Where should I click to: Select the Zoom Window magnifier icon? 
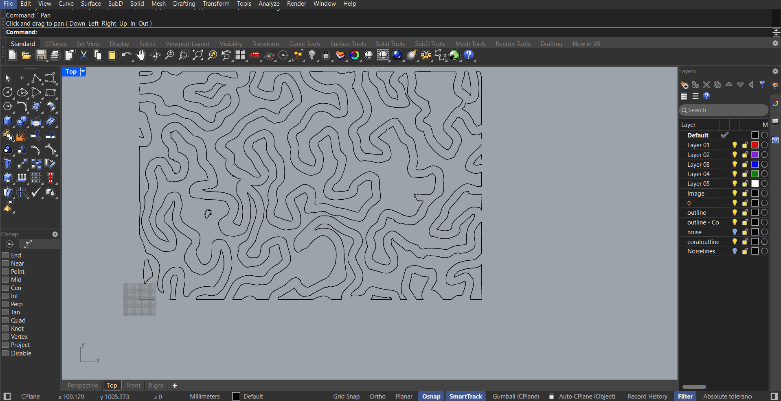click(x=184, y=55)
